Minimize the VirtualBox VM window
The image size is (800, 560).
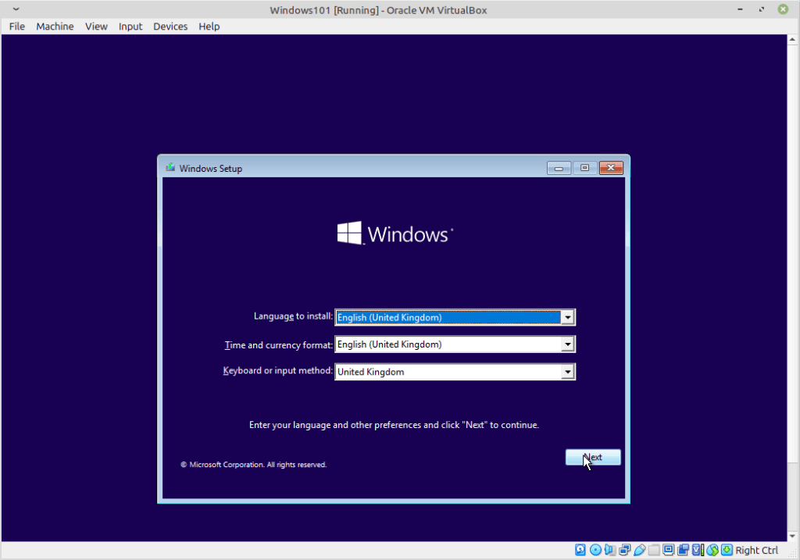(740, 9)
